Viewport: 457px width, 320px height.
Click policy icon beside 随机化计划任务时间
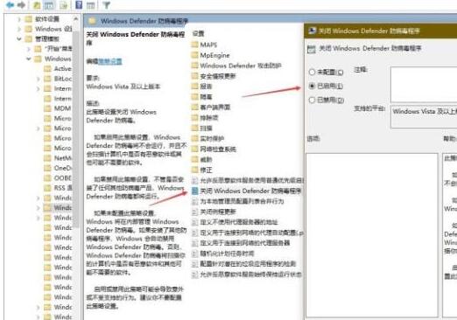(x=194, y=254)
